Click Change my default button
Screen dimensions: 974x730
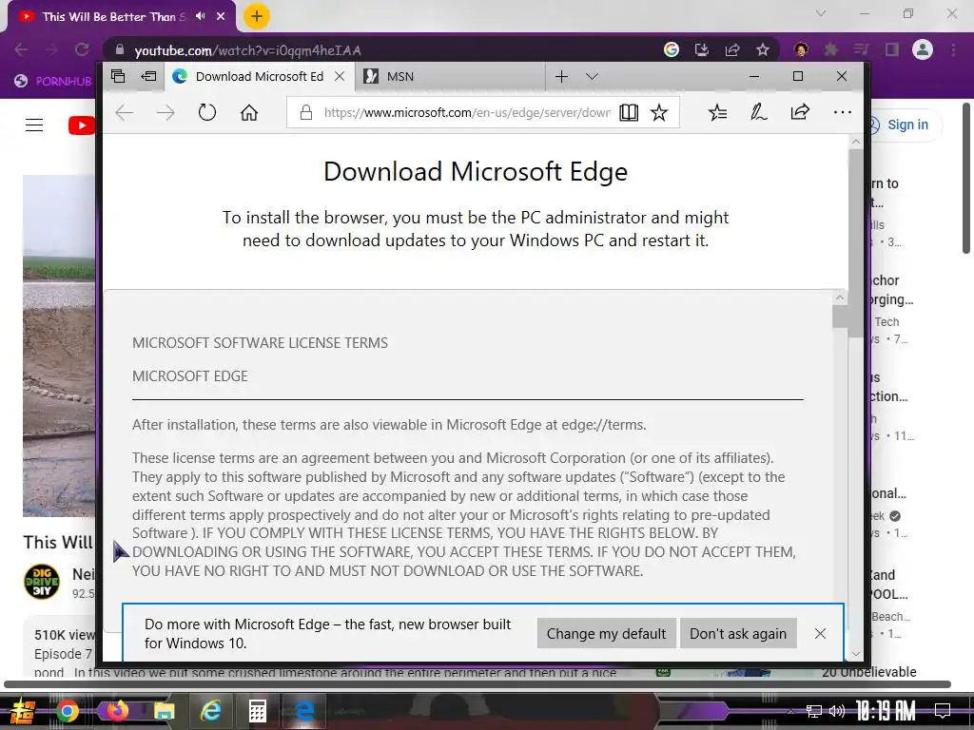pyautogui.click(x=606, y=633)
